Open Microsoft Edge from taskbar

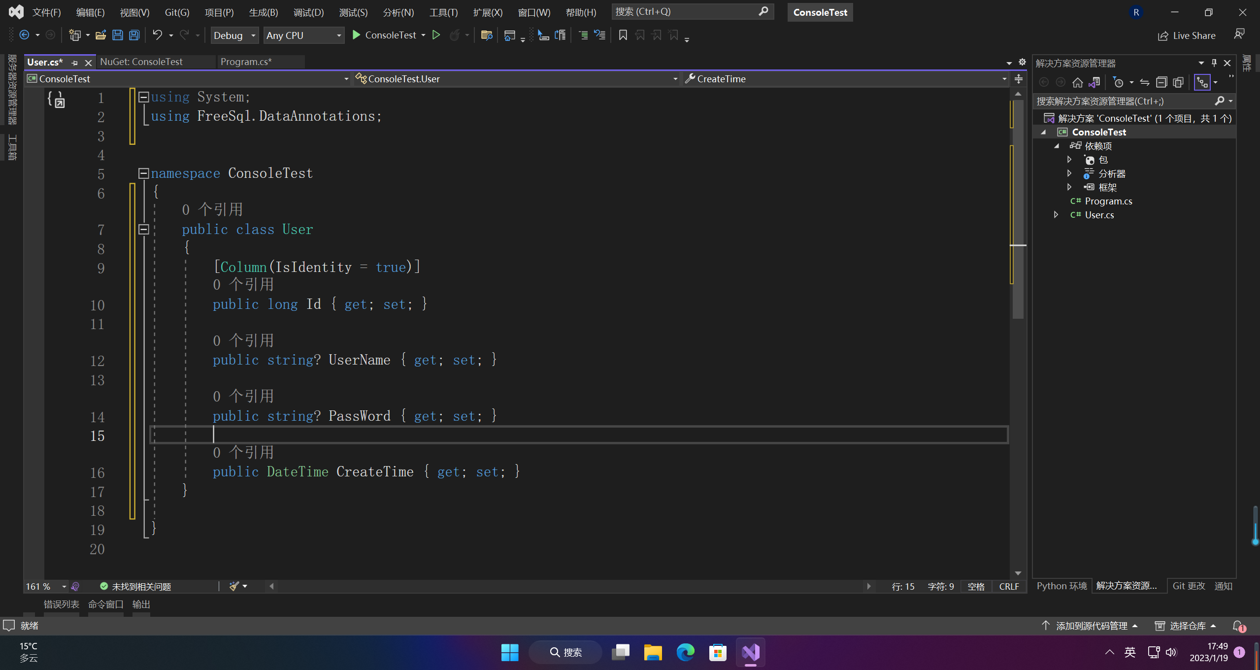tap(685, 653)
